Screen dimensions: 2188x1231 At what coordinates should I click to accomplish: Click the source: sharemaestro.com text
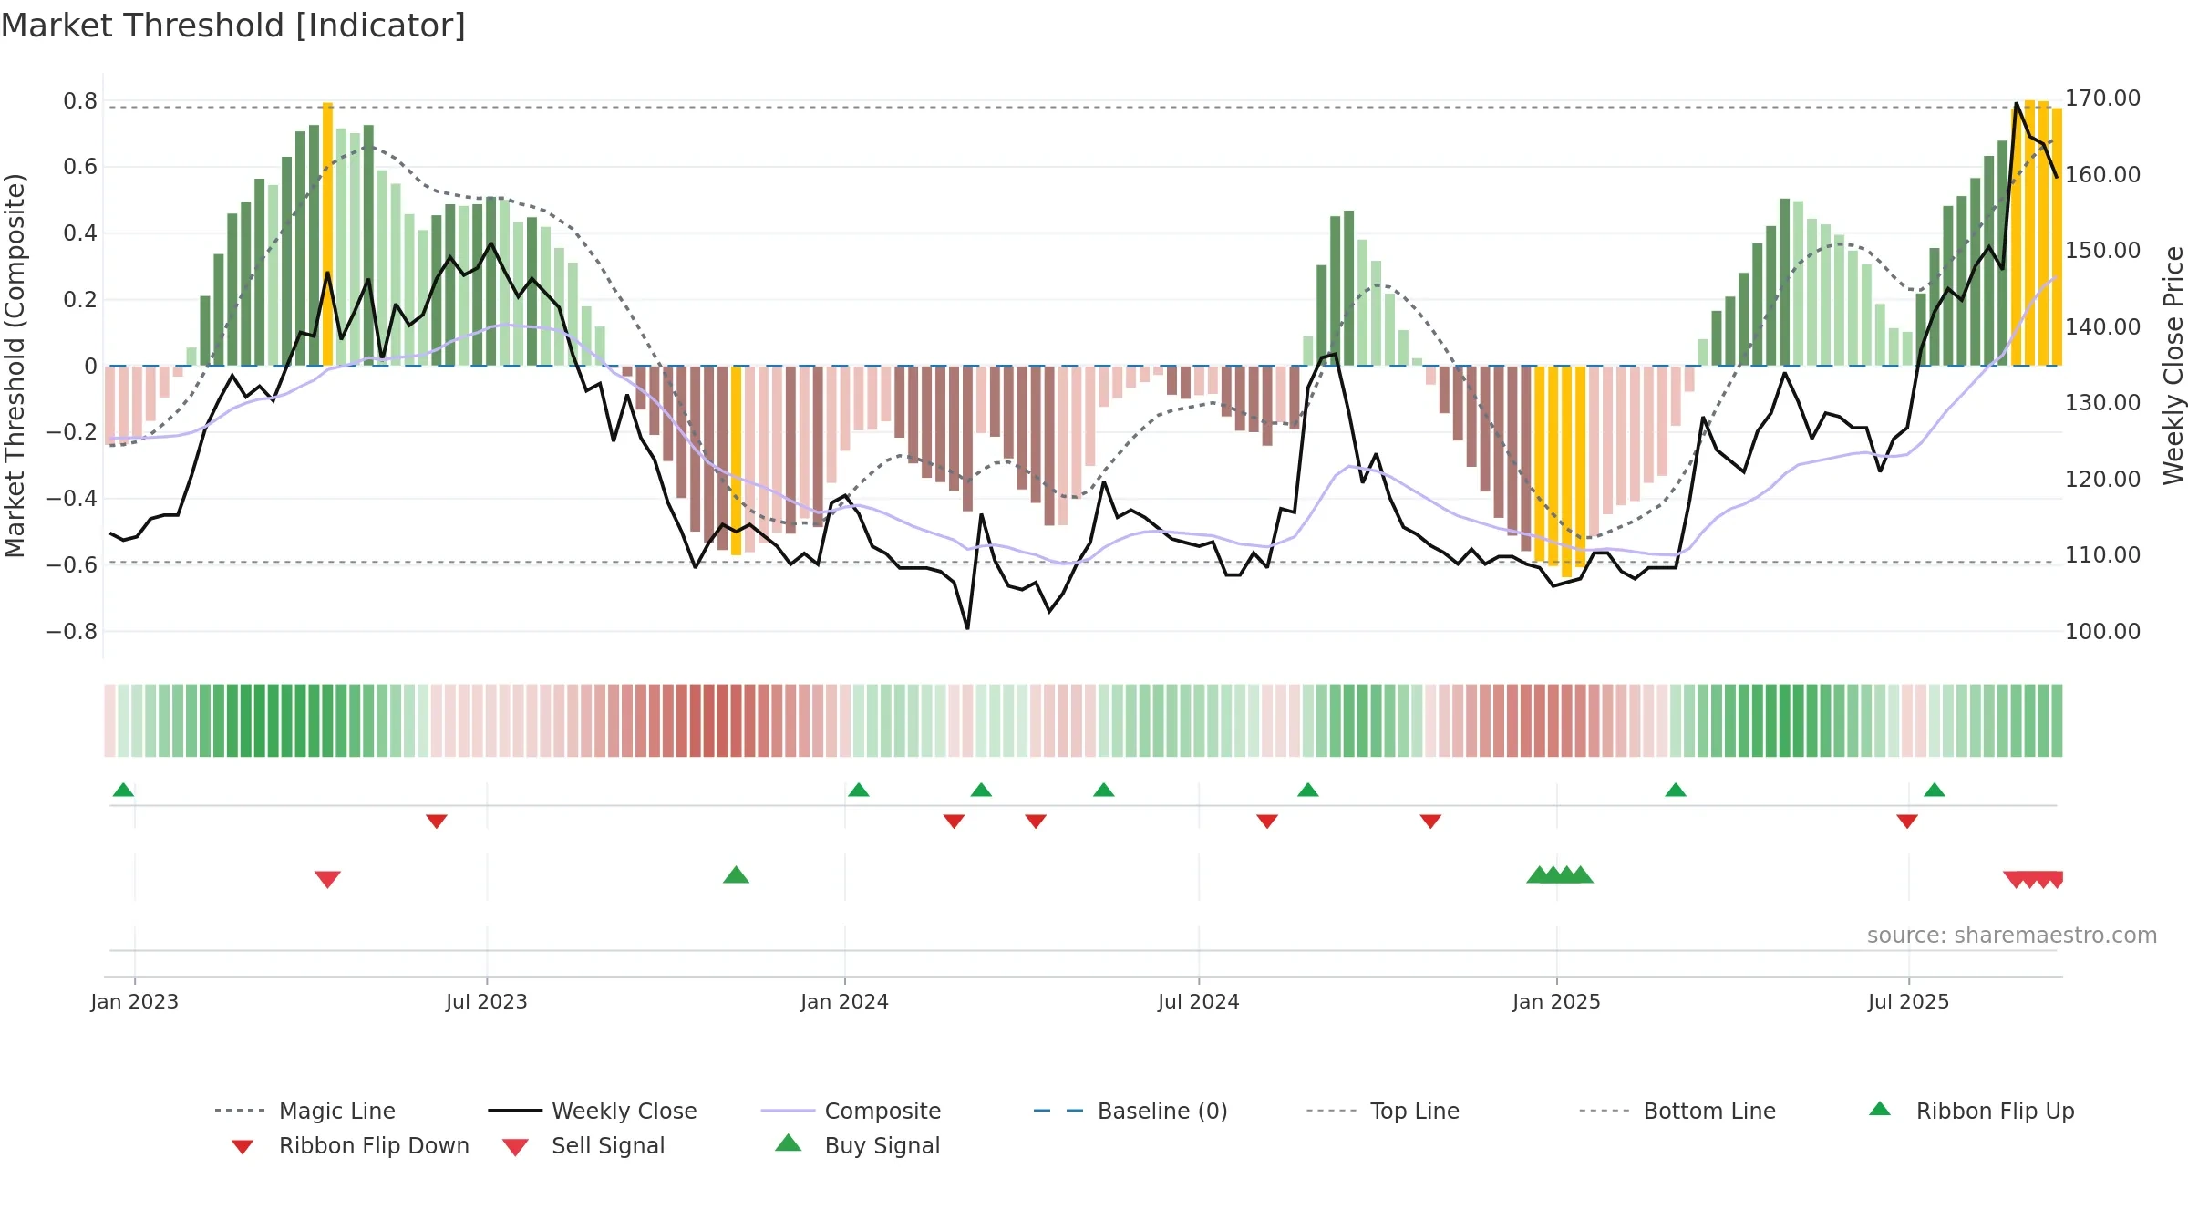[2012, 936]
